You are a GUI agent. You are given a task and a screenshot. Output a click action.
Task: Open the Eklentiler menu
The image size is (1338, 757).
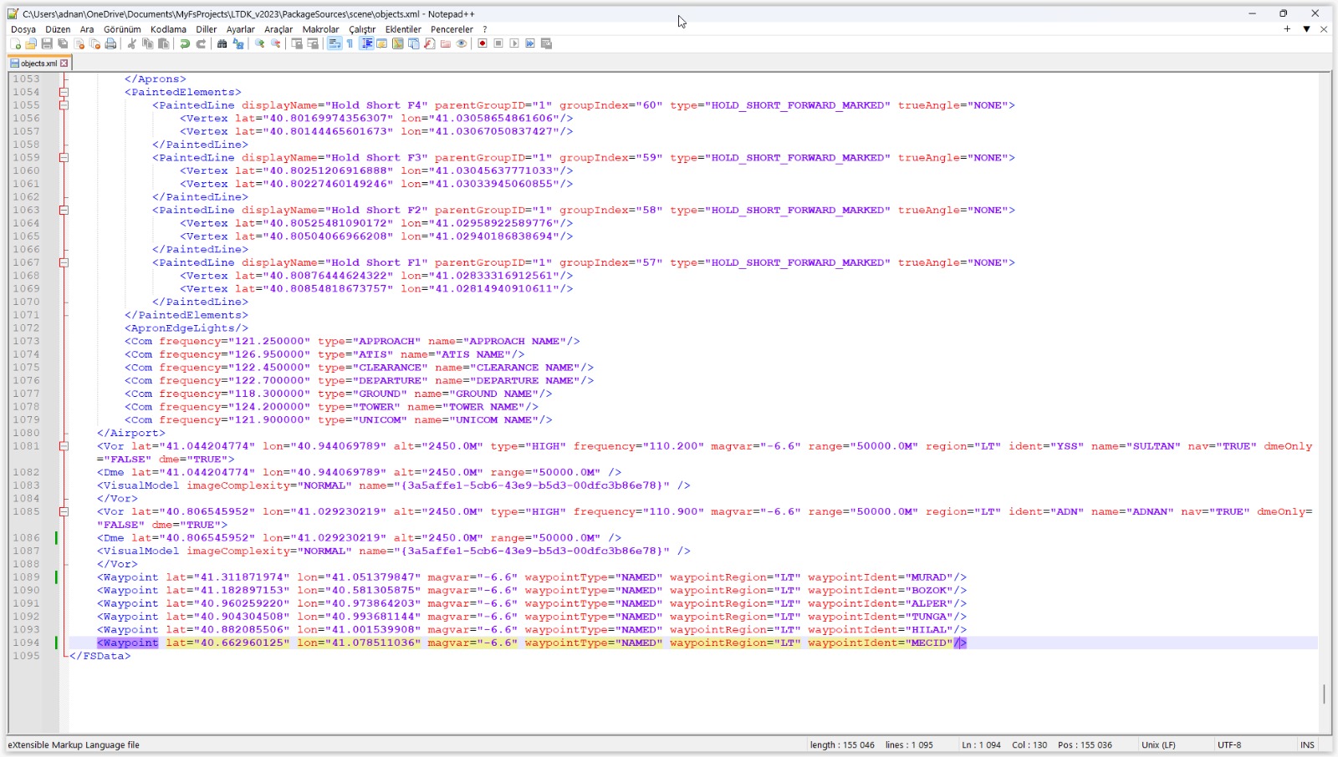click(x=403, y=29)
